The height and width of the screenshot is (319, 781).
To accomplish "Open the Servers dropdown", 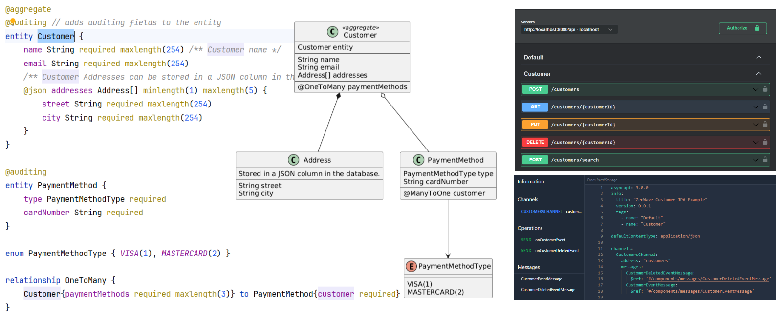I will pyautogui.click(x=569, y=30).
